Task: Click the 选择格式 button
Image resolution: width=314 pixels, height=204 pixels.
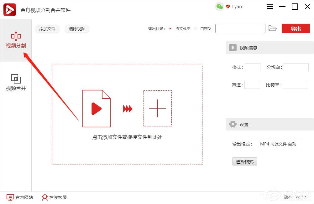Action: click(244, 161)
